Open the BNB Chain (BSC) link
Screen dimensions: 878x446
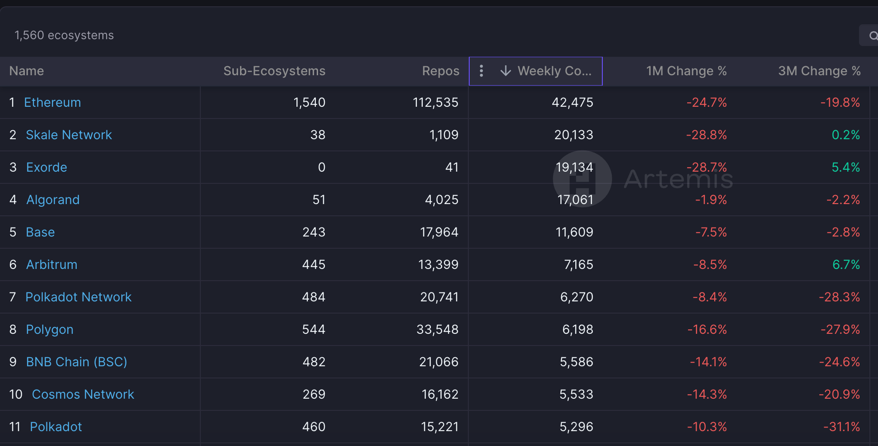click(x=77, y=362)
